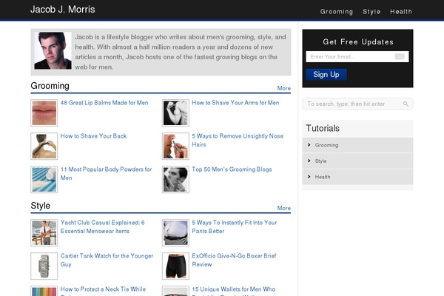444x296 pixels.
Task: Click the body powder thumbnail
Action: (44, 180)
